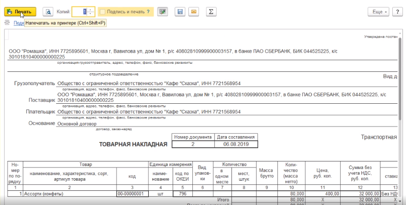Toggle the Подпись и печать checkbox

(103, 11)
